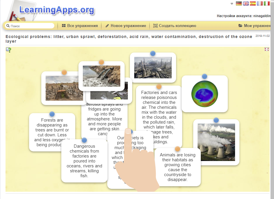Screen dimensions: 274x199
Task: Click the Новое упражнение pencil icon
Action: 107,26
